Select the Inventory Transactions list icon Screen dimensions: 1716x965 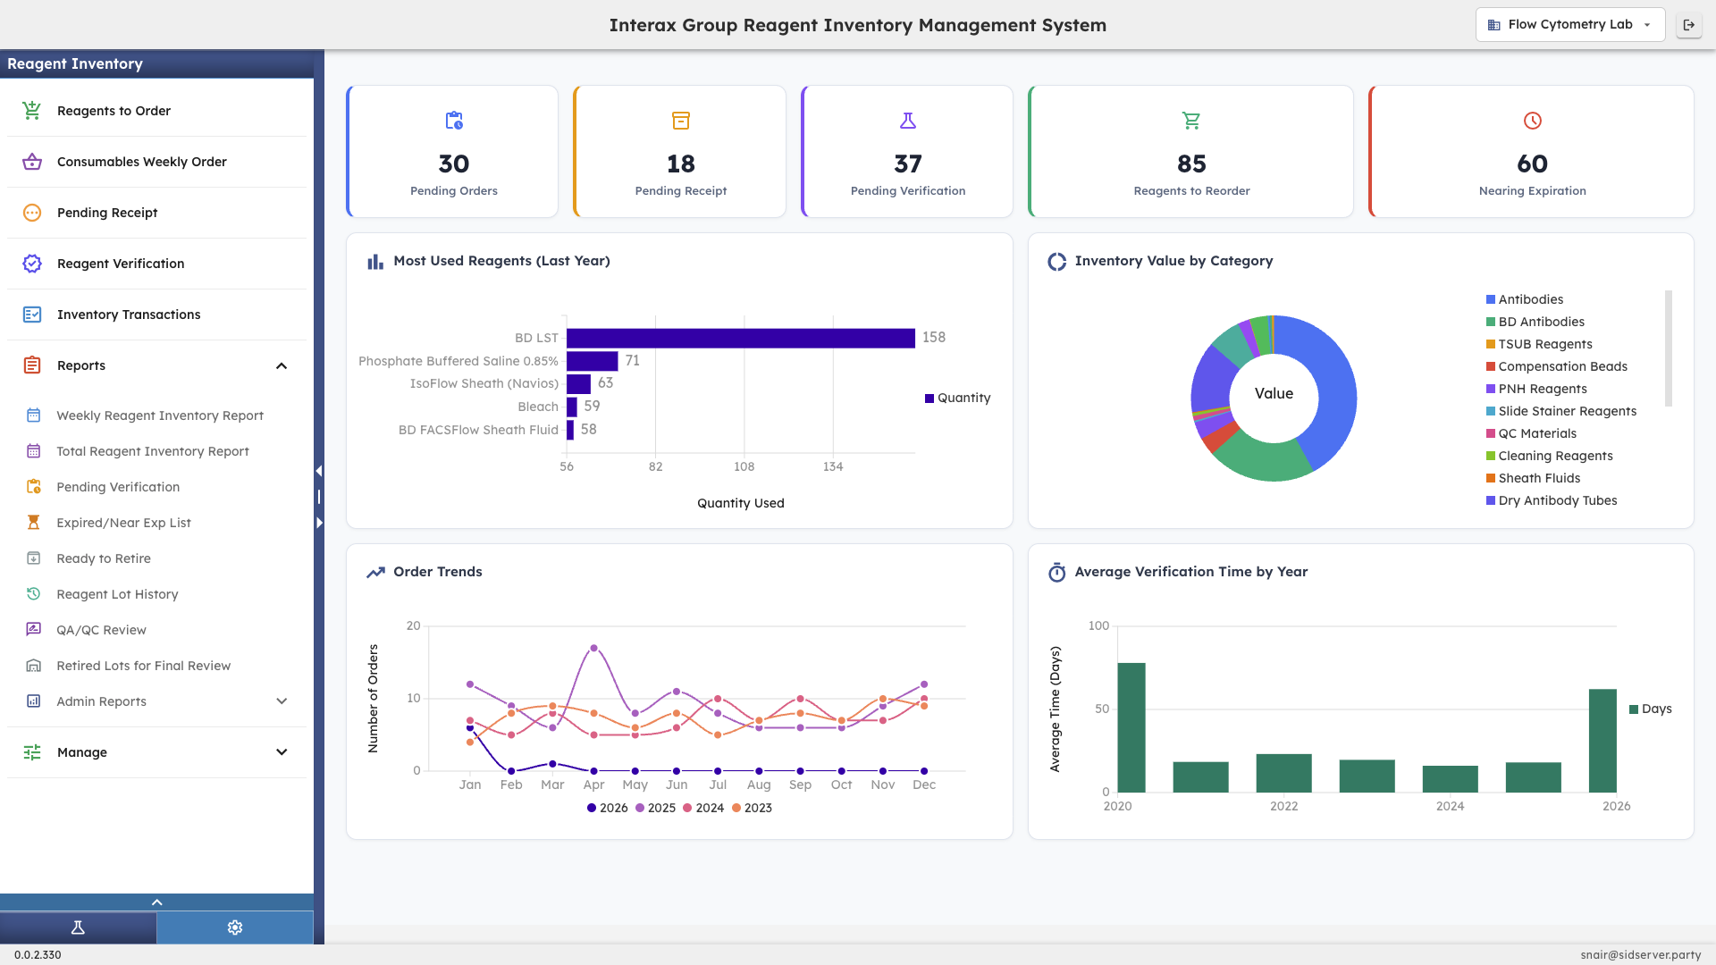click(31, 314)
